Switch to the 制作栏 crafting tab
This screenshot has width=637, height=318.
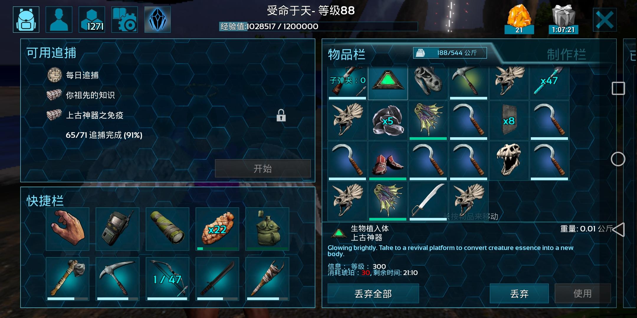click(566, 54)
